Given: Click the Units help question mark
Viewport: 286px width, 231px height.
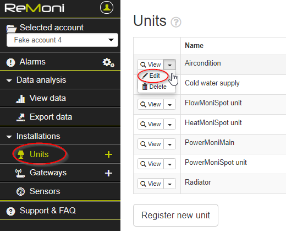Looking at the screenshot, I should click(x=176, y=22).
